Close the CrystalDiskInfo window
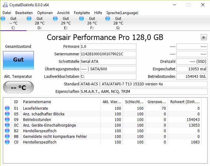Screen dimensions: 210x166 pos(203,5)
